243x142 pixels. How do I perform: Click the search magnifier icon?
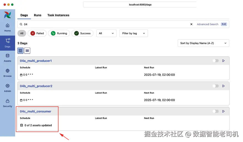point(21,24)
